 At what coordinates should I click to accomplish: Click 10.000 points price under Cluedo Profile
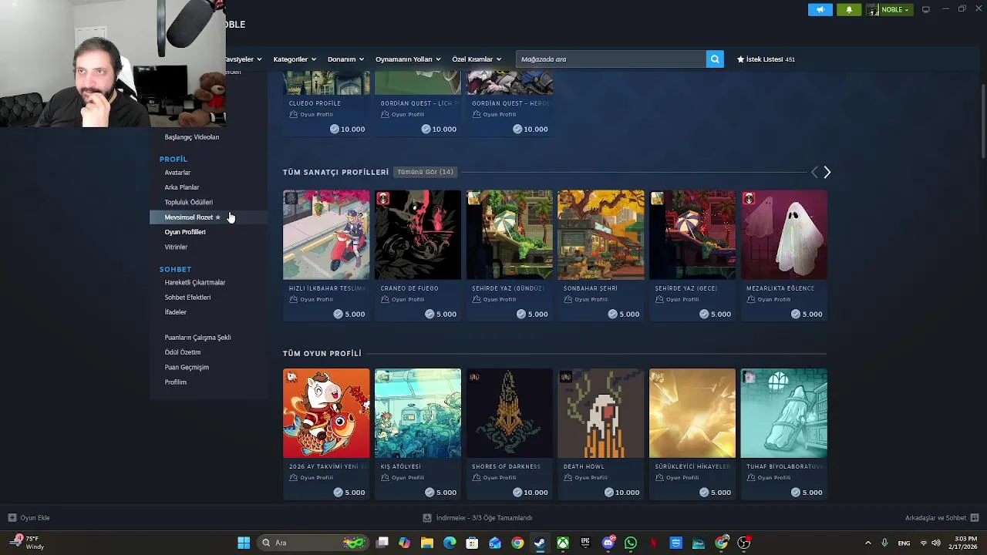click(347, 129)
